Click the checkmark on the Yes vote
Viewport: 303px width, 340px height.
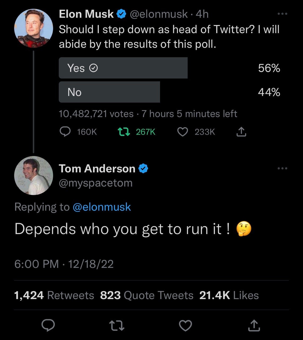[x=93, y=68]
